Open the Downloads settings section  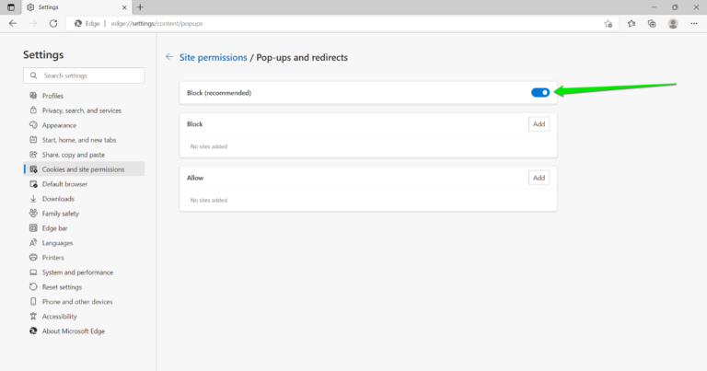click(x=58, y=199)
